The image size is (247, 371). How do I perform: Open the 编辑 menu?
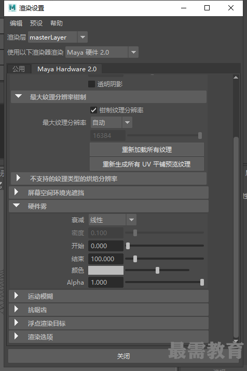point(16,23)
